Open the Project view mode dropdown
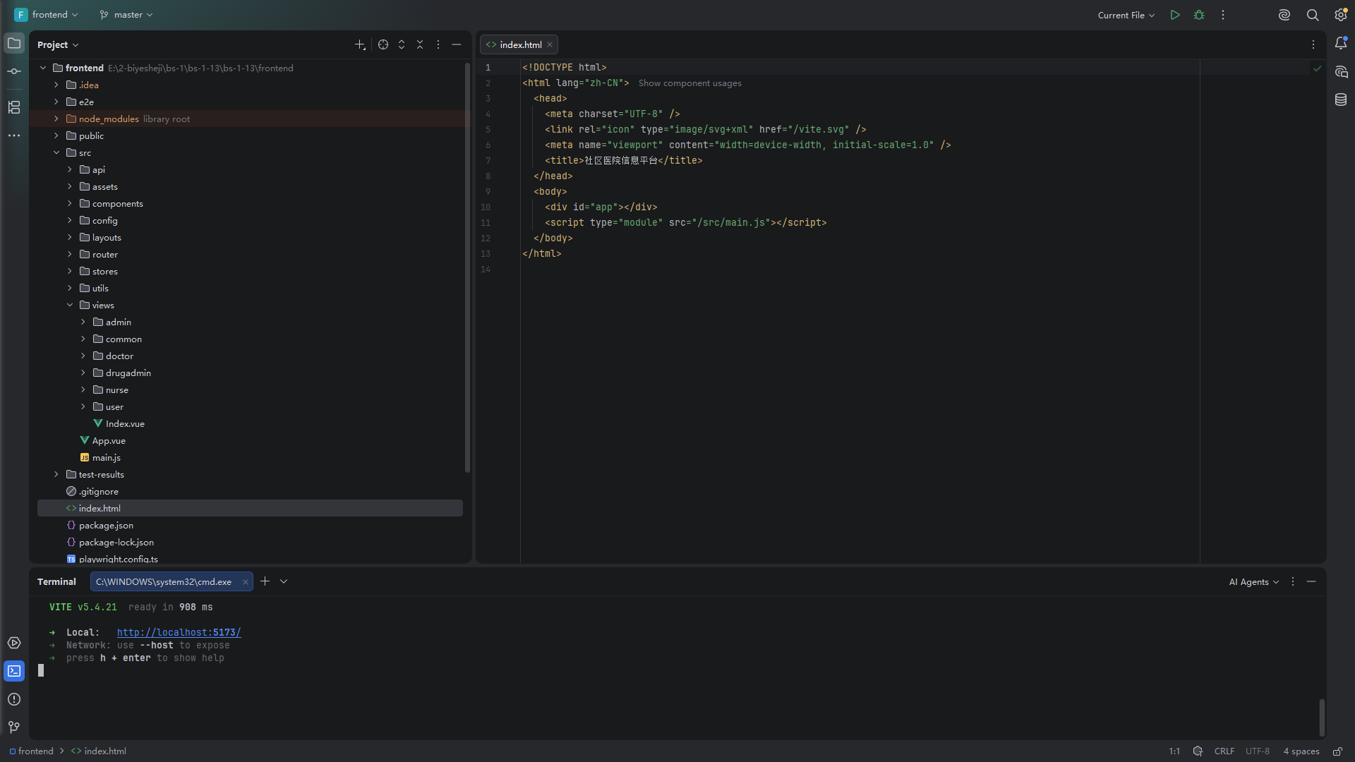Screen dimensions: 1355x762 click(58, 44)
